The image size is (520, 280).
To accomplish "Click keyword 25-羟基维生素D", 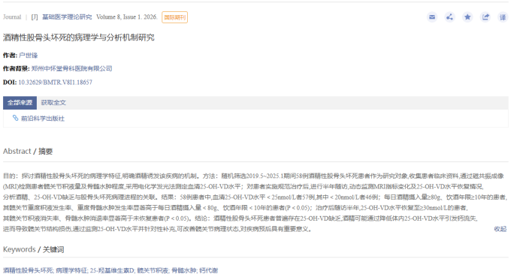I will 112,270.
